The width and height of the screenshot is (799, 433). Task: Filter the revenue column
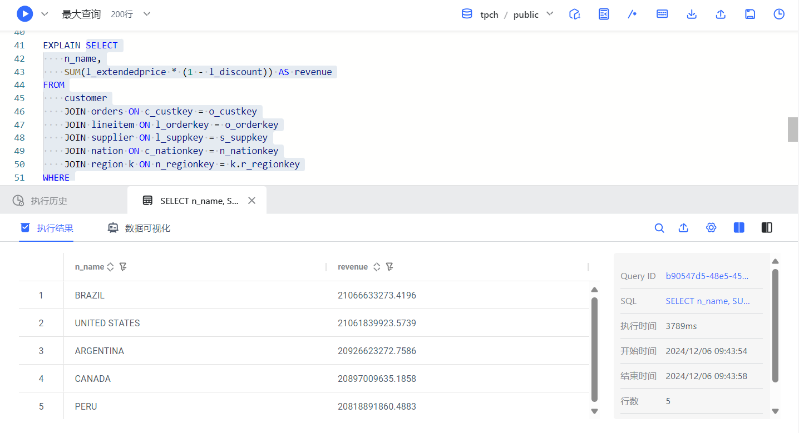pos(389,267)
